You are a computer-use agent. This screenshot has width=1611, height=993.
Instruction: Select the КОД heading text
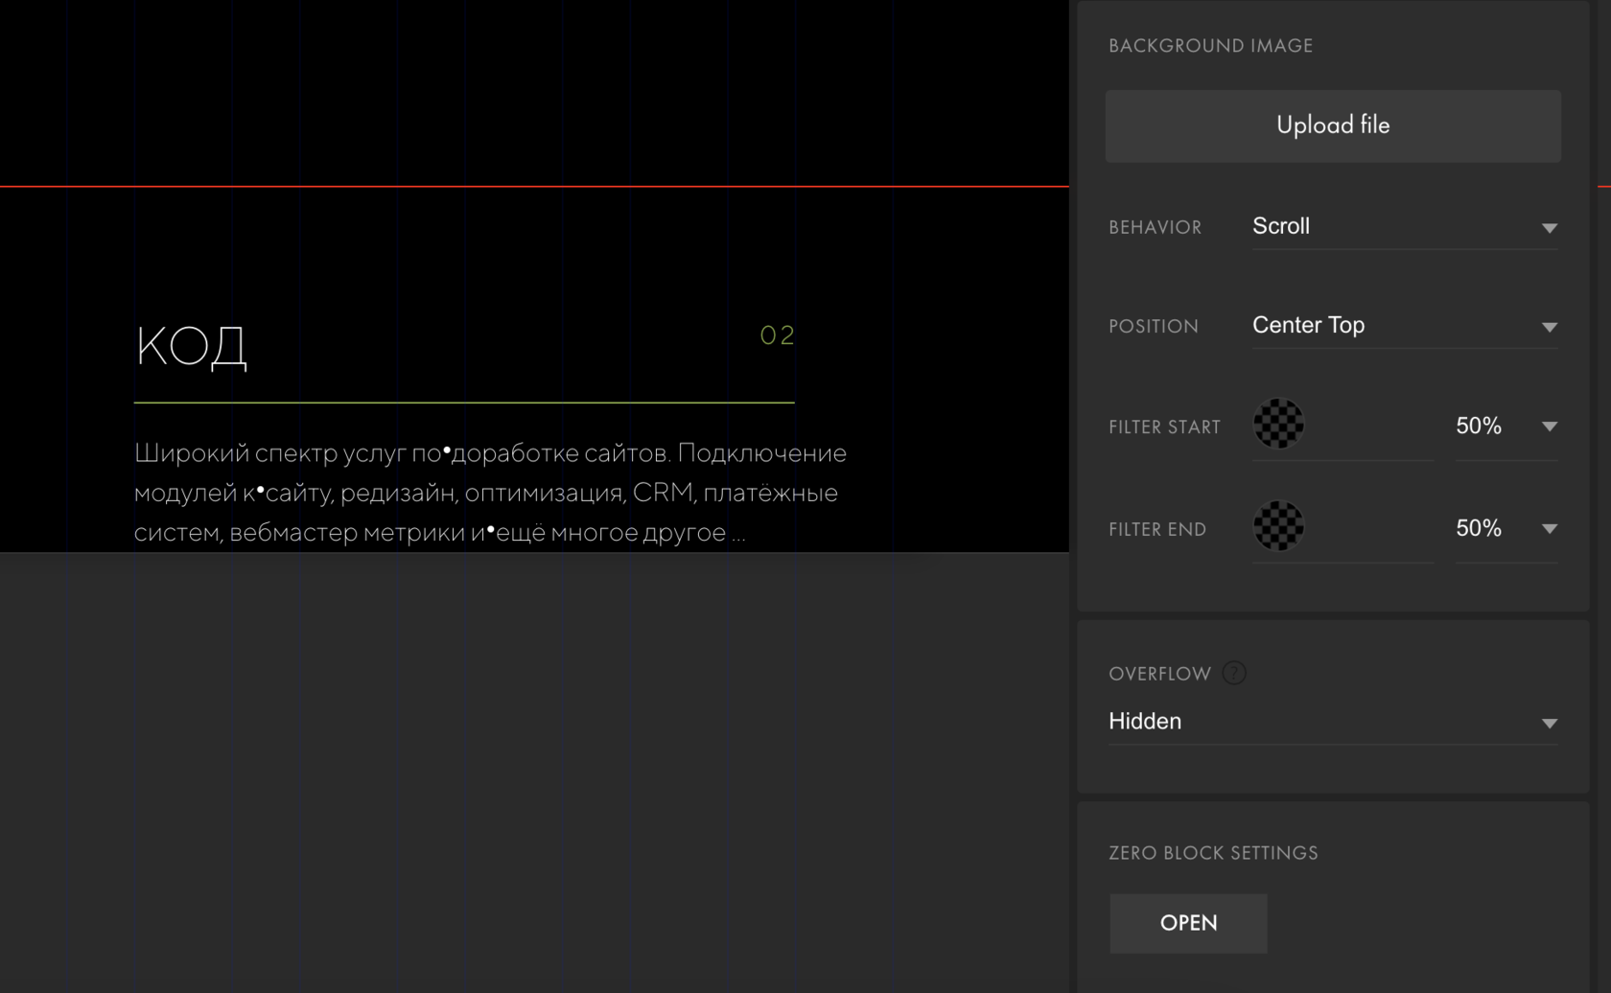click(x=192, y=346)
